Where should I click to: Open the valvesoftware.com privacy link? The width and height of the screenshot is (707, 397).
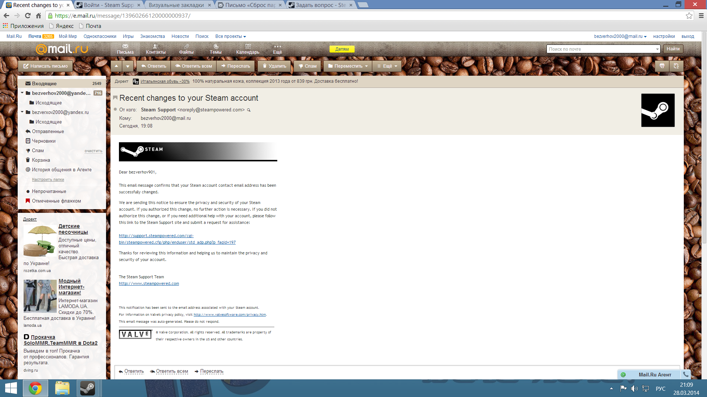pyautogui.click(x=230, y=315)
